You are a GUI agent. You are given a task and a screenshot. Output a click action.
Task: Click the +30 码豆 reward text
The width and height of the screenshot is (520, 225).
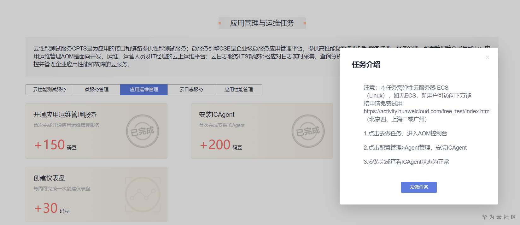pyautogui.click(x=51, y=208)
